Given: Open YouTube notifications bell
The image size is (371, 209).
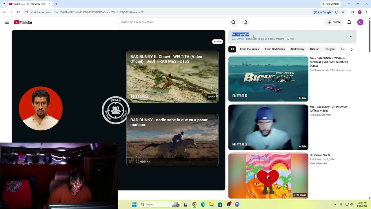Looking at the screenshot, I should [349, 22].
